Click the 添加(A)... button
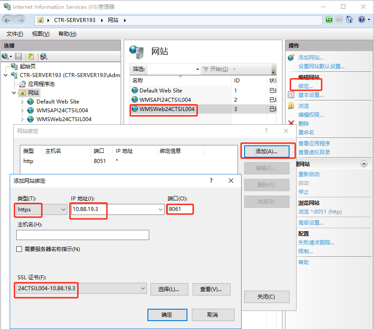 tap(266, 152)
